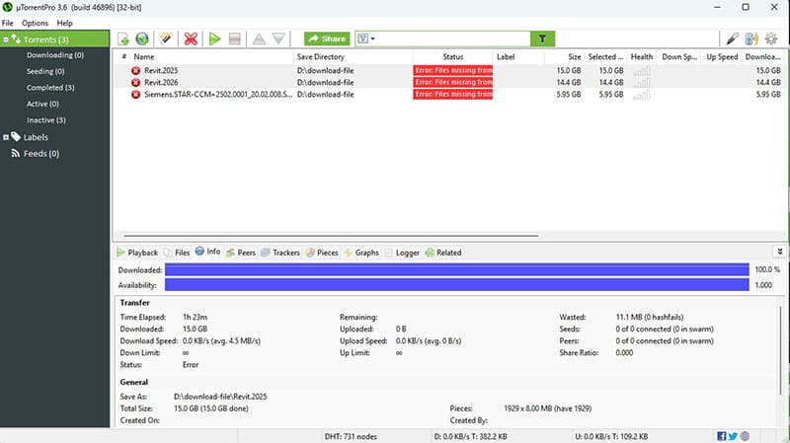Viewport: 790px width, 443px height.
Task: Sort by the Health column header
Action: point(641,57)
